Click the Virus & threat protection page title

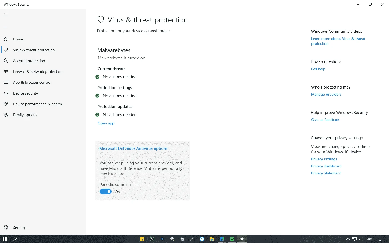point(147,20)
